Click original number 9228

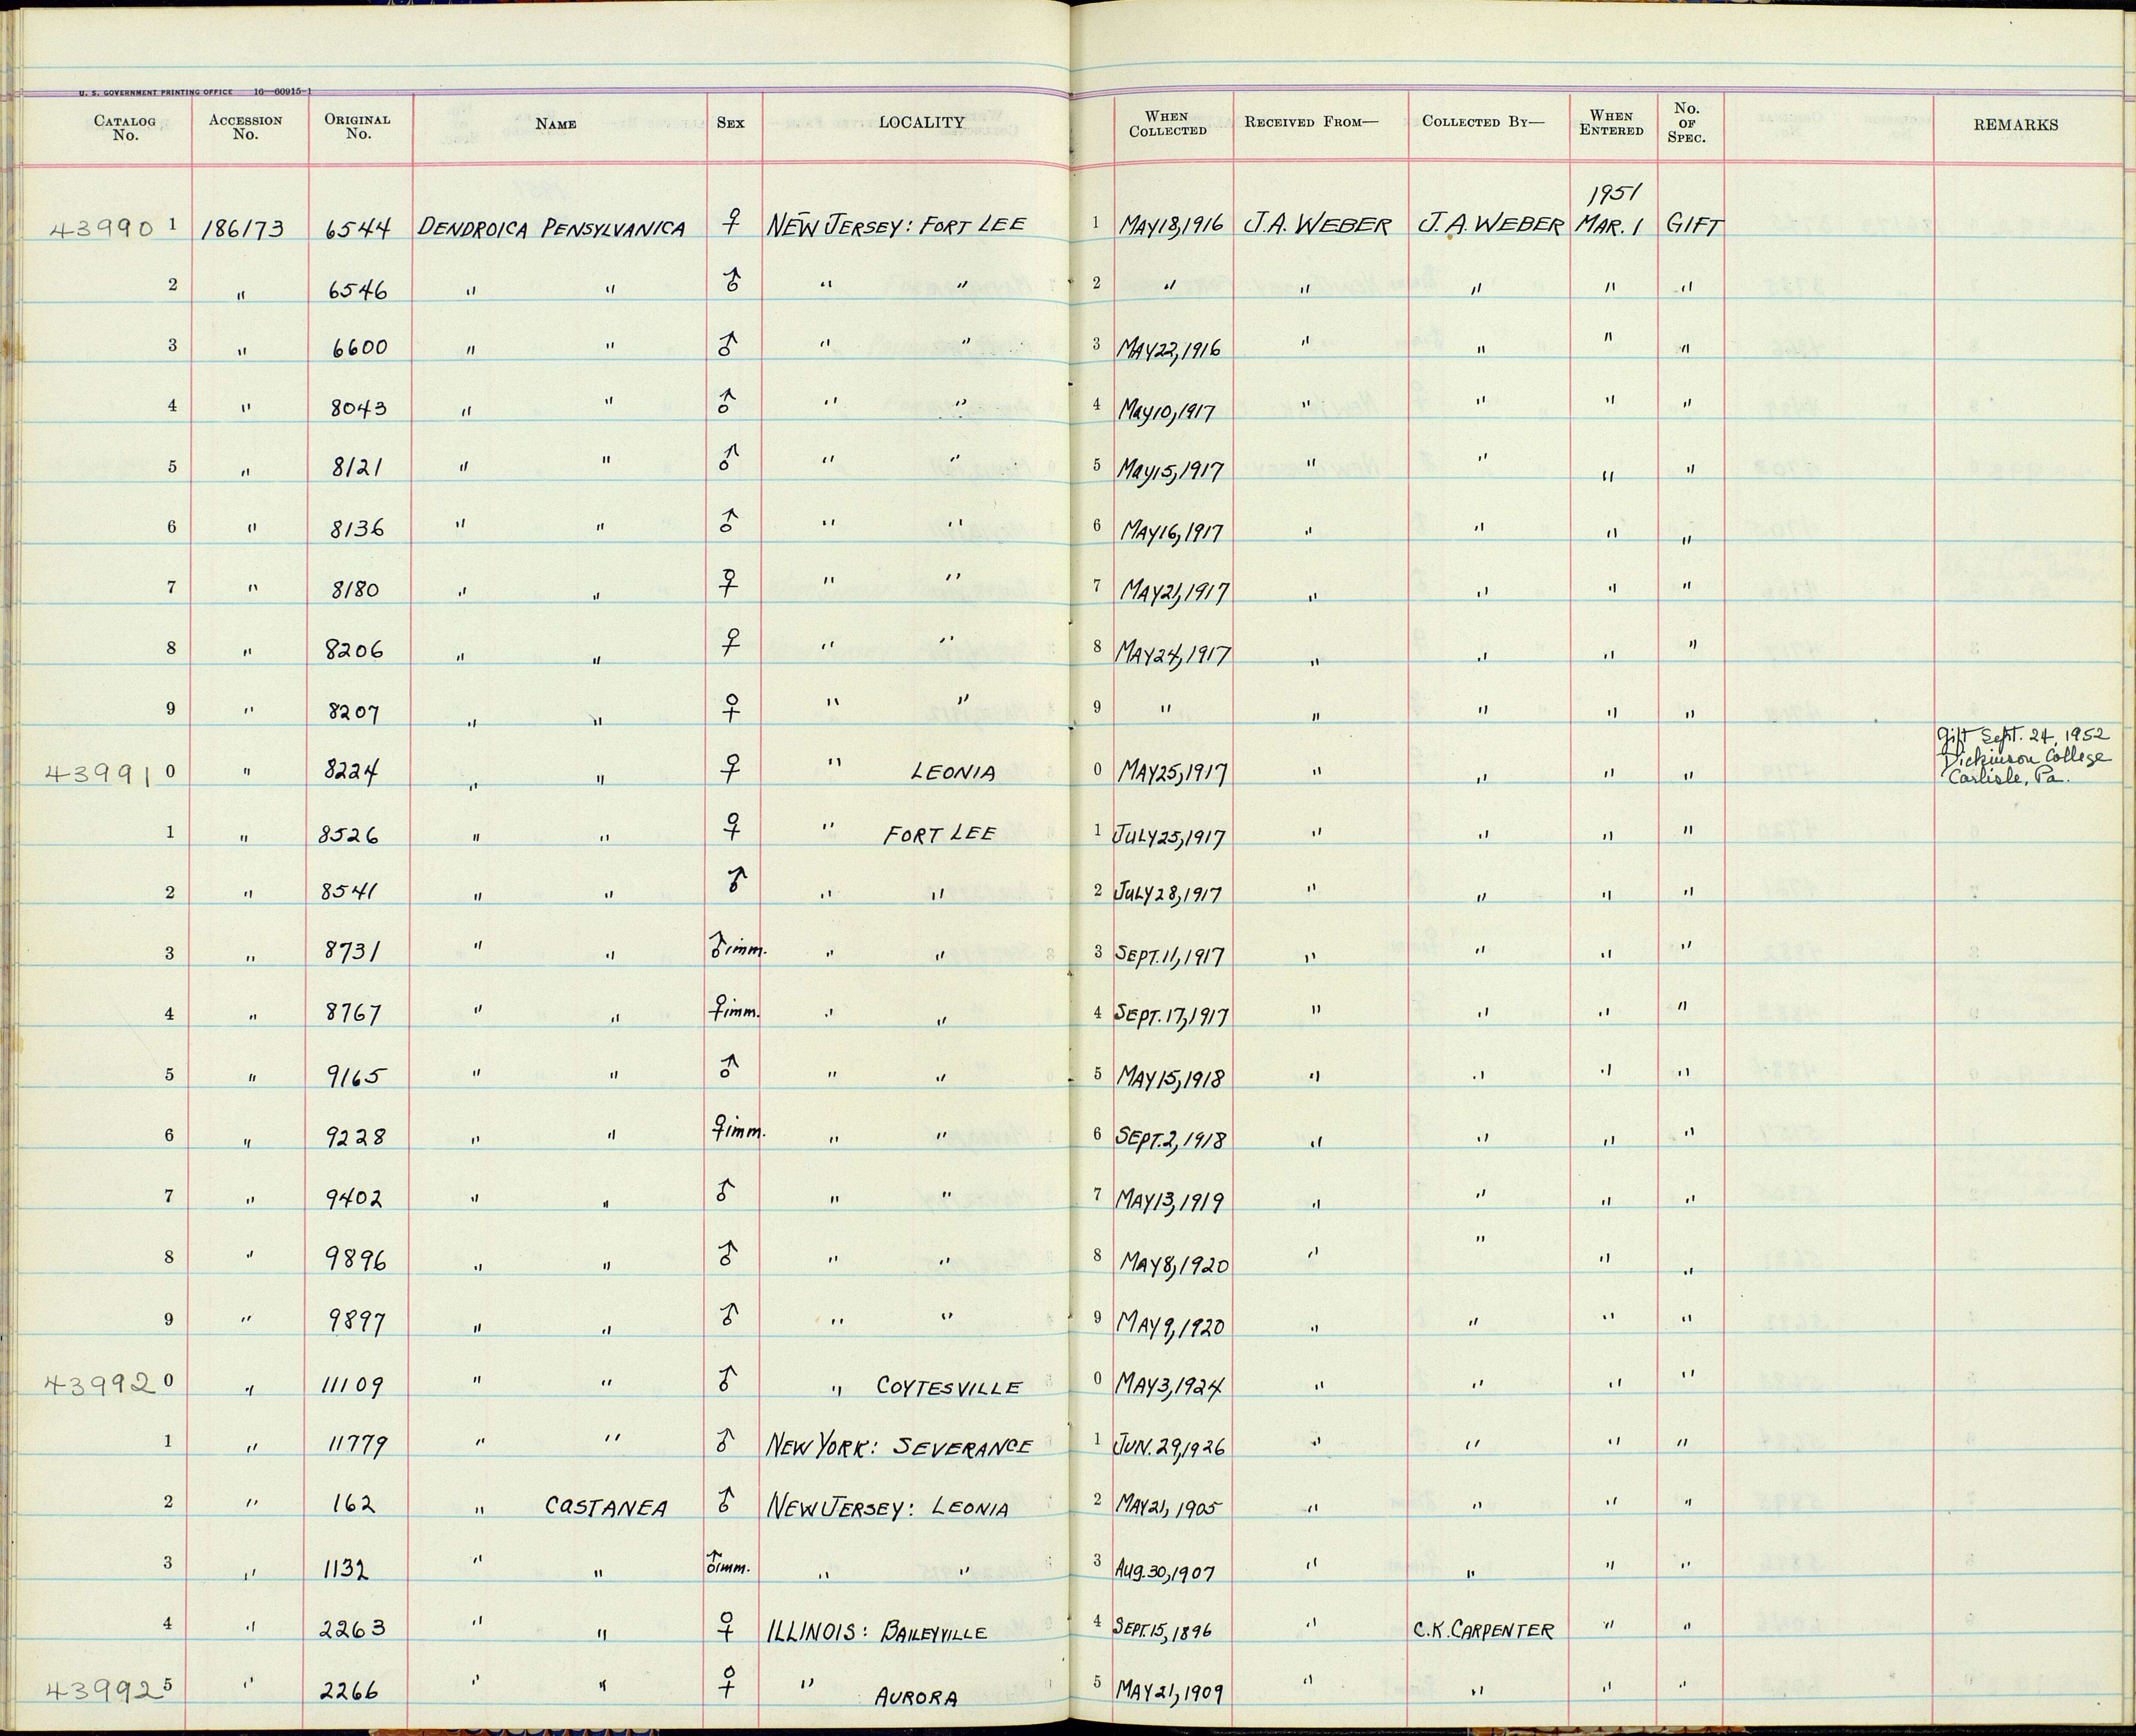pyautogui.click(x=356, y=1137)
